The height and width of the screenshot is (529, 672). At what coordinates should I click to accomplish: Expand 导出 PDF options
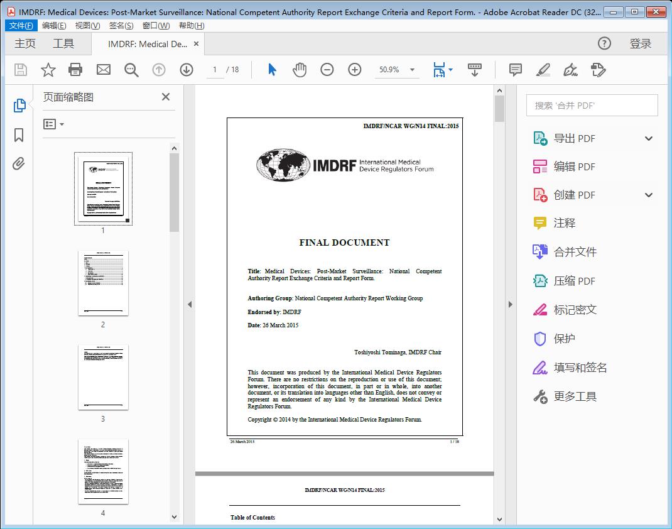click(x=649, y=139)
